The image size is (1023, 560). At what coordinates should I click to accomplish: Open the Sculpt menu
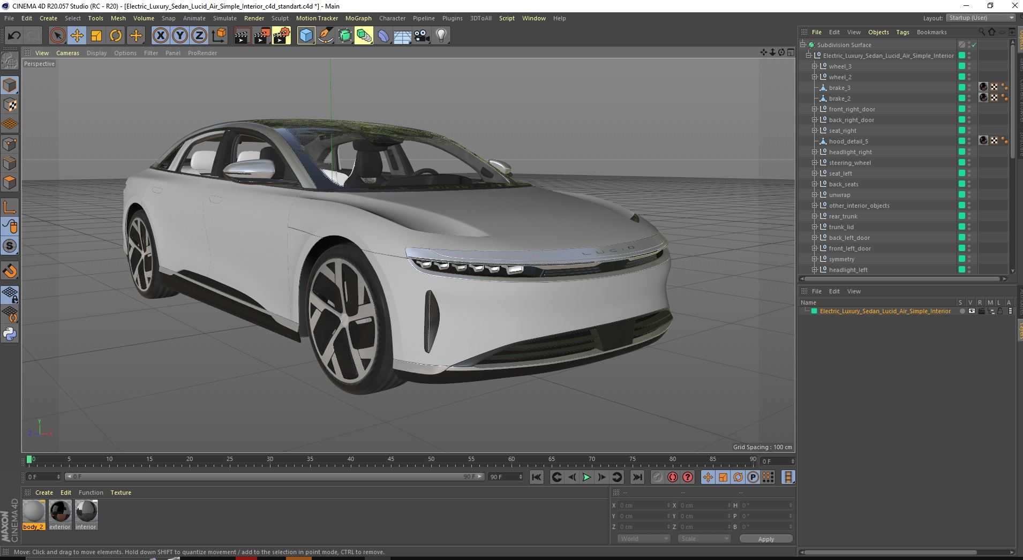point(280,18)
